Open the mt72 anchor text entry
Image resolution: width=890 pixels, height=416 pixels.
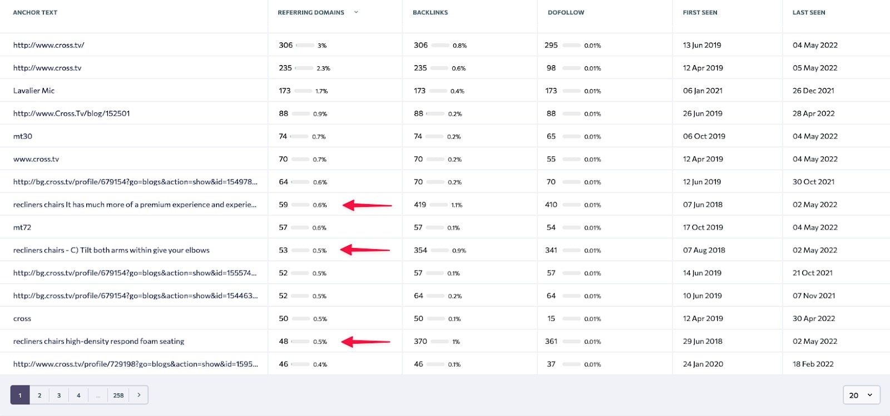click(x=22, y=227)
